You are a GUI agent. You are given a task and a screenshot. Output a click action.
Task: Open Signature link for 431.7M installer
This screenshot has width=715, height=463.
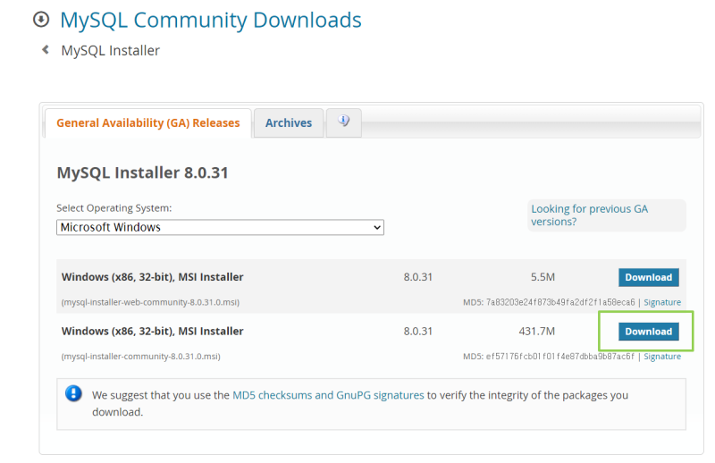(662, 357)
